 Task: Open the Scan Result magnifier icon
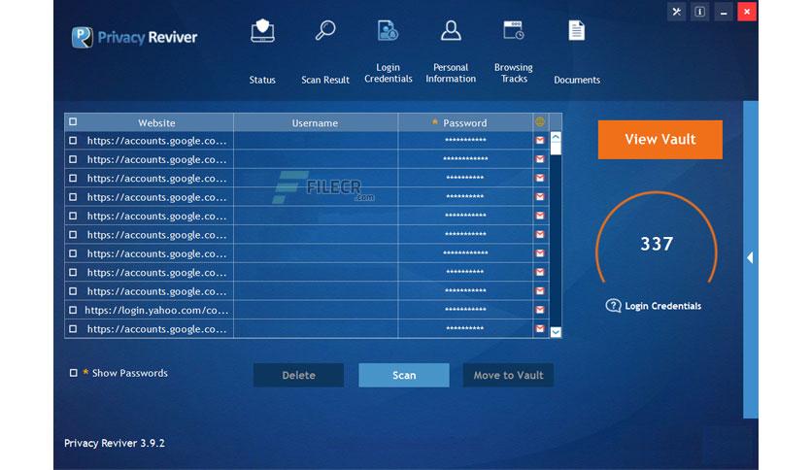(x=325, y=30)
